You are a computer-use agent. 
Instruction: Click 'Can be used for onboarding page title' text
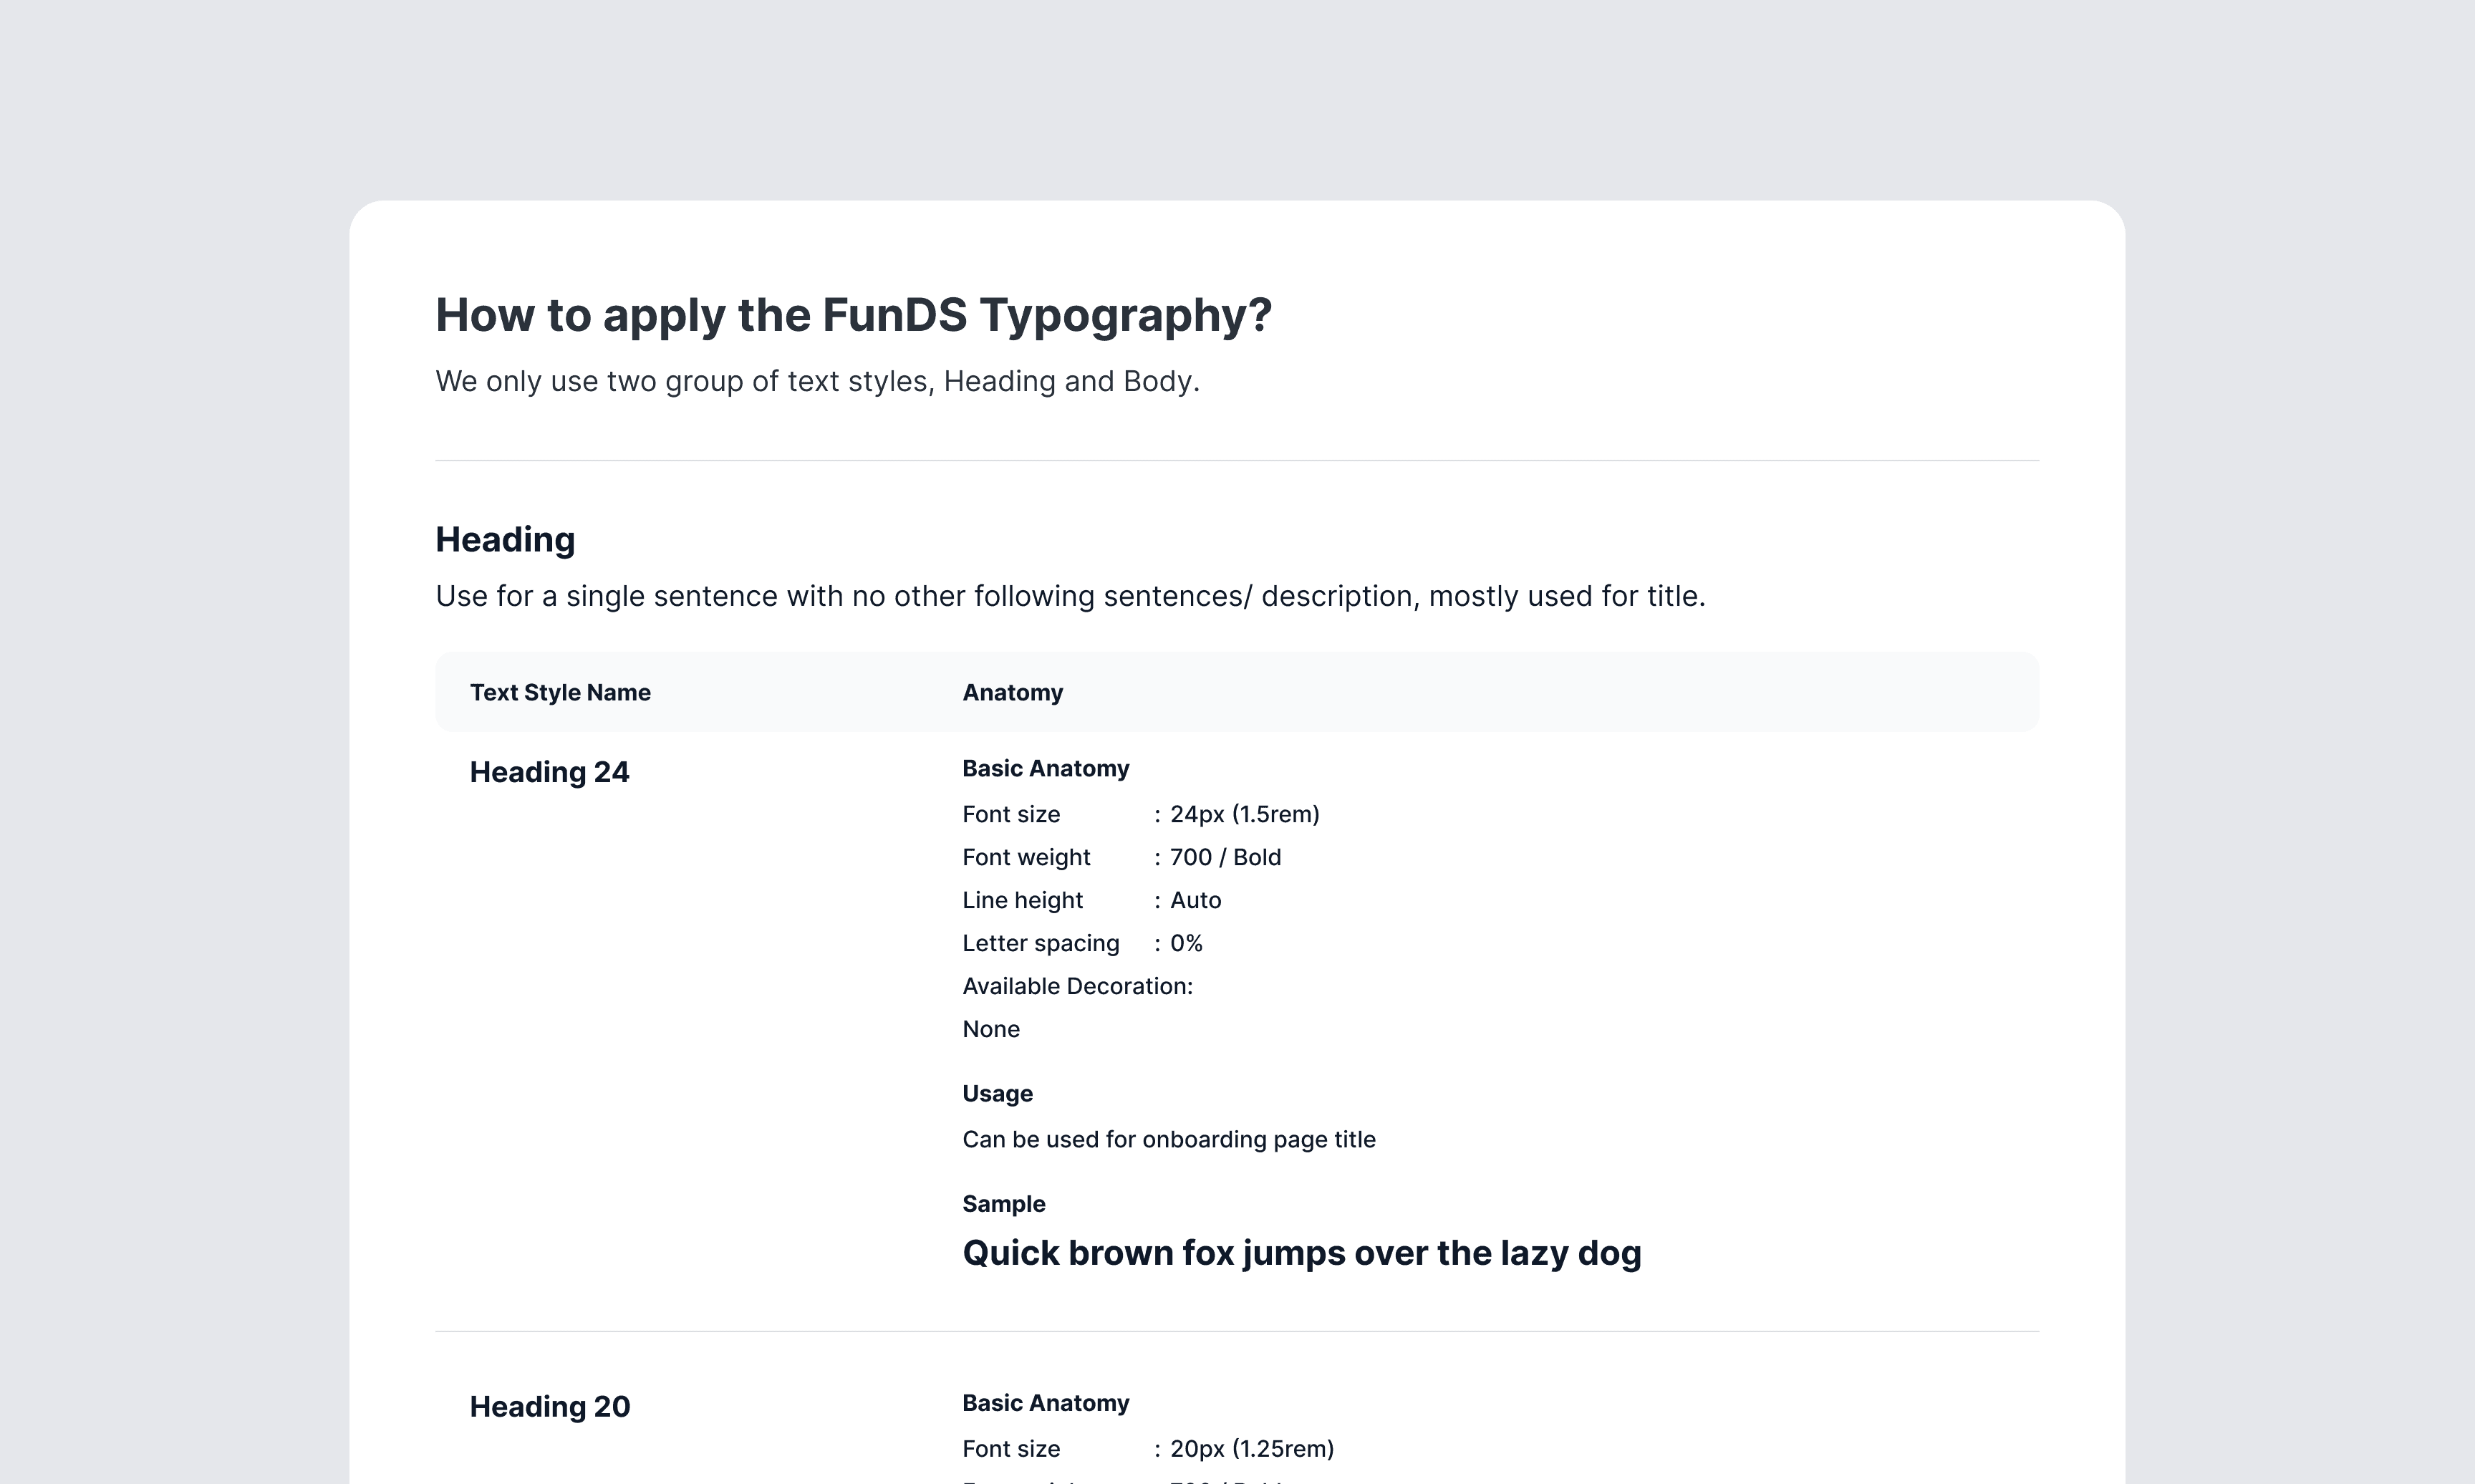[x=1167, y=1139]
